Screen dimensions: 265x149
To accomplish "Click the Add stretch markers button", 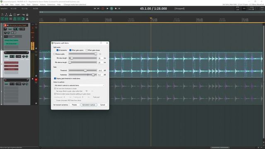I will (x=89, y=105).
